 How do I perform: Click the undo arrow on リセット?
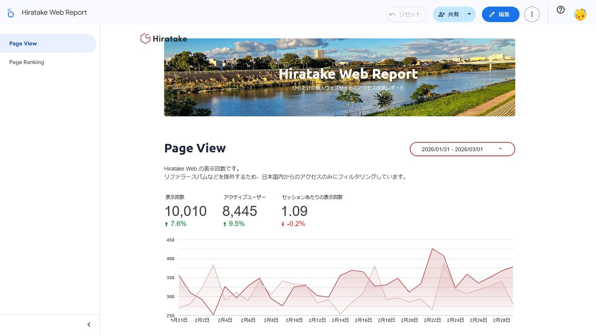pos(392,14)
